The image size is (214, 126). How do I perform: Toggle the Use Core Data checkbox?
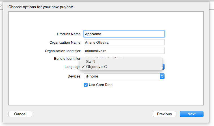pos(86,85)
